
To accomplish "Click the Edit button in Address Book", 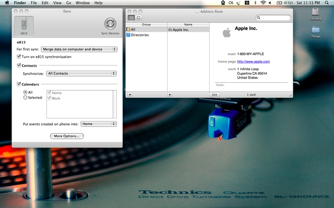I will 214,95.
